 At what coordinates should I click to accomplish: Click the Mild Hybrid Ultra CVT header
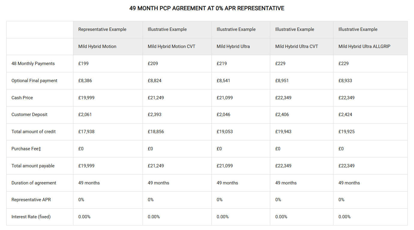[297, 46]
